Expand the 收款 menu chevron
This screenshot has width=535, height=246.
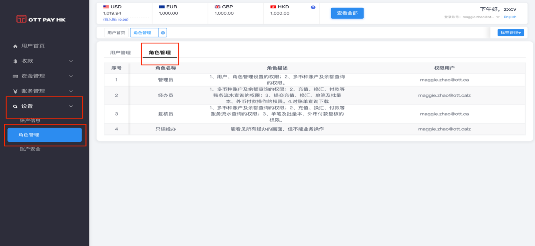pyautogui.click(x=71, y=61)
